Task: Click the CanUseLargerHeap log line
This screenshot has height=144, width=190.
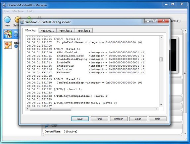Action: pos(84,83)
